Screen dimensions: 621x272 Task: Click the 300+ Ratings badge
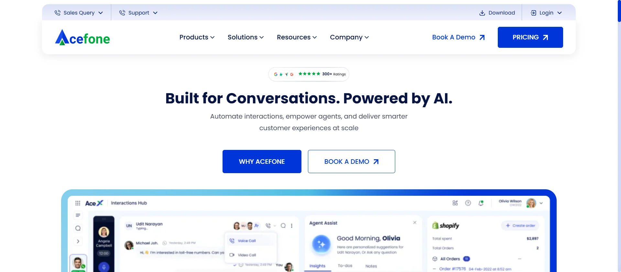click(309, 74)
